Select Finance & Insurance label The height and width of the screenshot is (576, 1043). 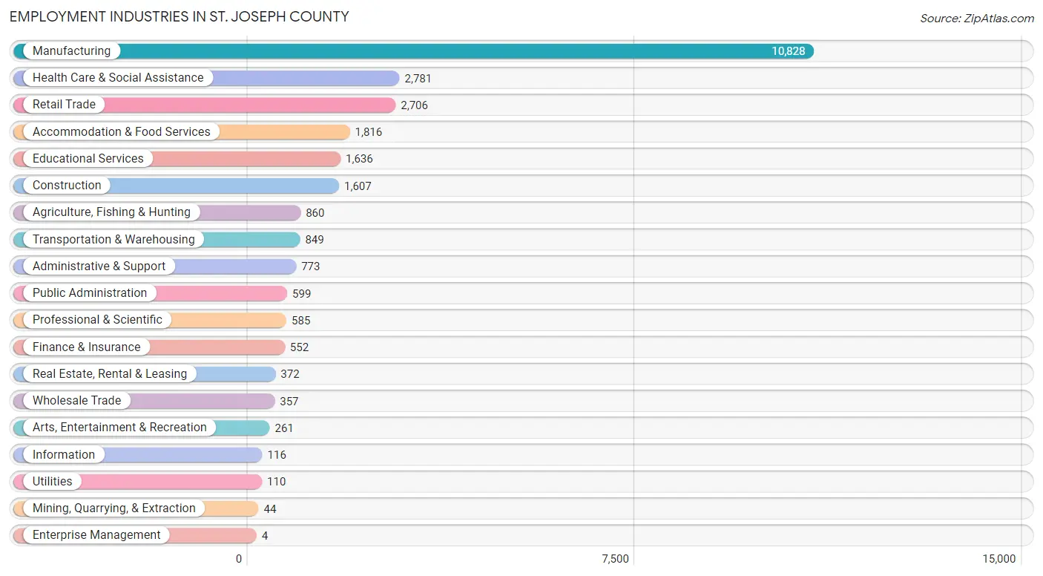(87, 347)
